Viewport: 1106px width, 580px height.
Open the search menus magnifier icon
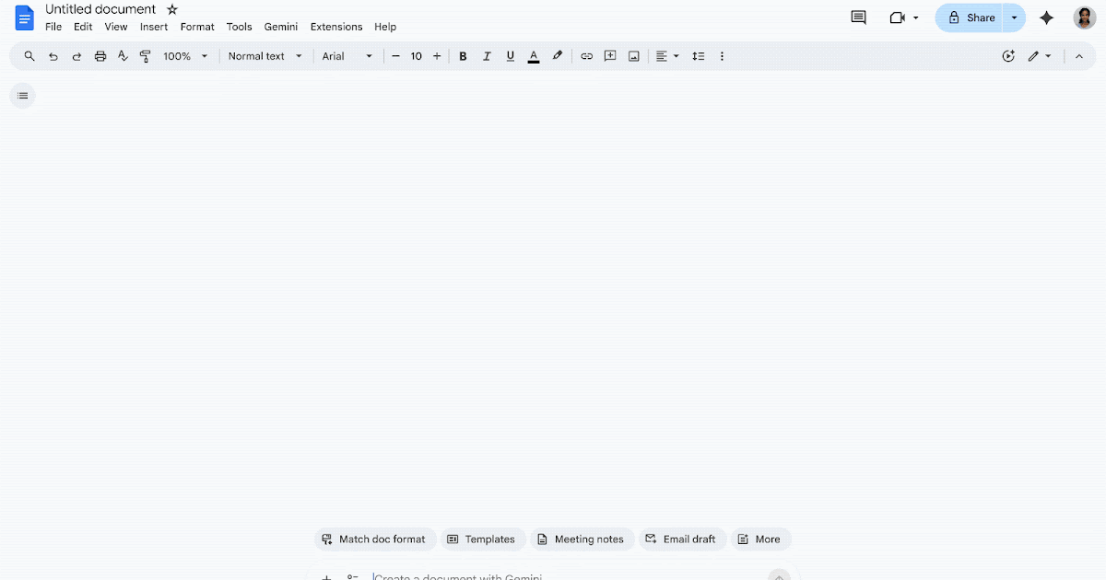point(29,56)
